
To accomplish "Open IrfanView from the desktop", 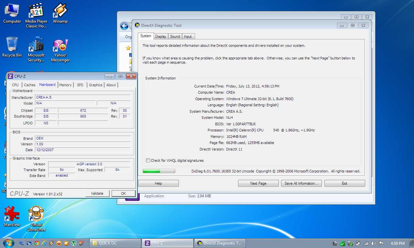I will (12, 217).
